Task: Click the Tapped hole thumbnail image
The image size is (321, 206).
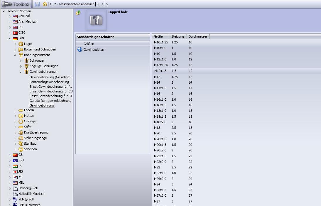Action: click(96, 20)
